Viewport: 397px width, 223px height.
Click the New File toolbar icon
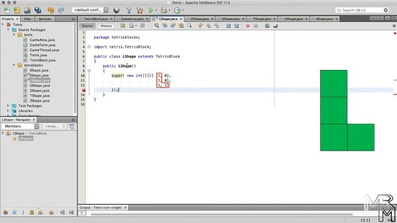[7, 10]
